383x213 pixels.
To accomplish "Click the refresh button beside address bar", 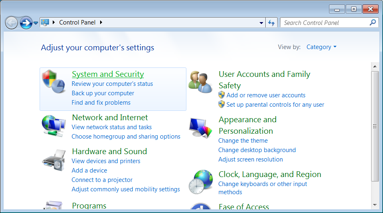I will click(x=271, y=23).
